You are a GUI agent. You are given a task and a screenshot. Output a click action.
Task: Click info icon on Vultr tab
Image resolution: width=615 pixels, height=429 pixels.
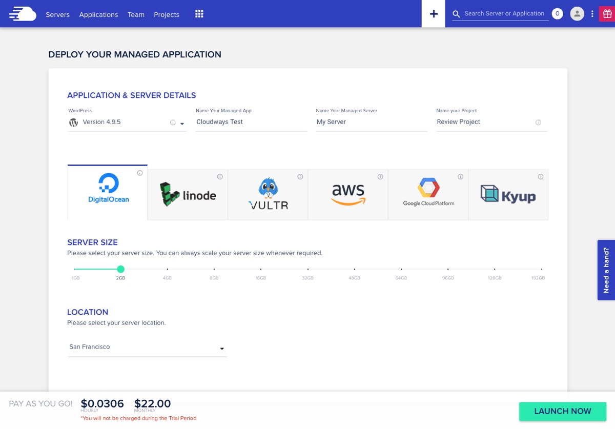point(300,177)
